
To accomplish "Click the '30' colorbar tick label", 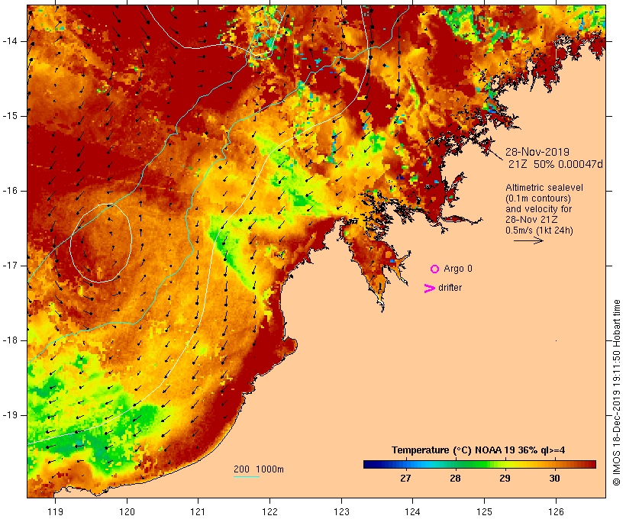I will click(554, 479).
